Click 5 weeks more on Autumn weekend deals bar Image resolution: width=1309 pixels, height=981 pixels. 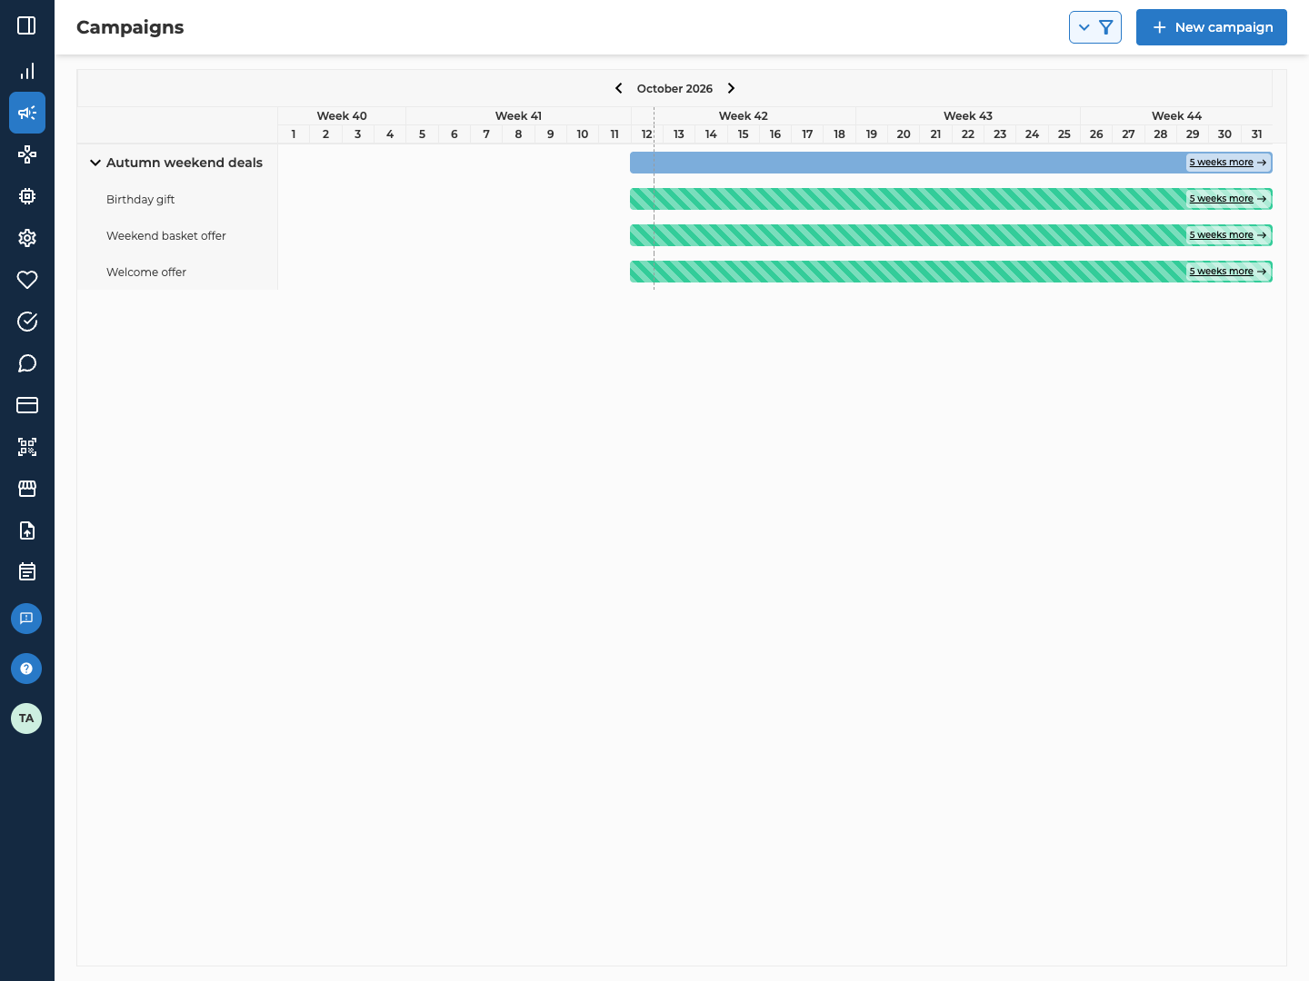coord(1228,163)
